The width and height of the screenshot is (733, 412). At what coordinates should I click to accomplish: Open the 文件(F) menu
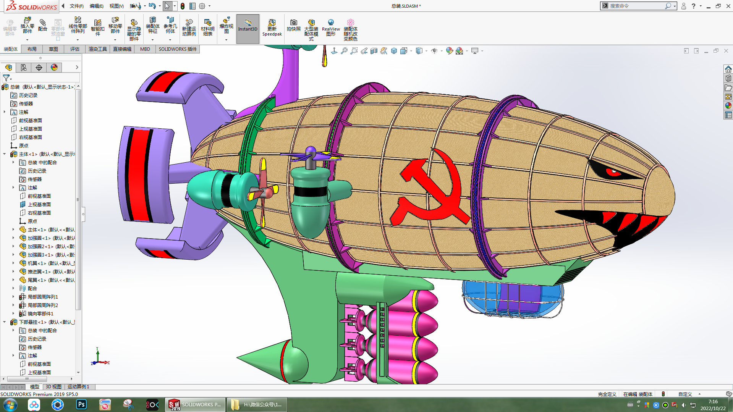click(x=76, y=6)
